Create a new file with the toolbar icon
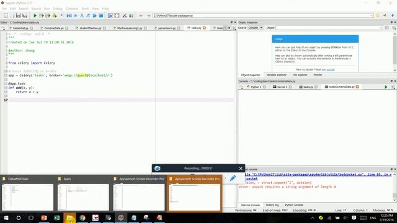Screen dimensions: 397x223 tap(6, 15)
